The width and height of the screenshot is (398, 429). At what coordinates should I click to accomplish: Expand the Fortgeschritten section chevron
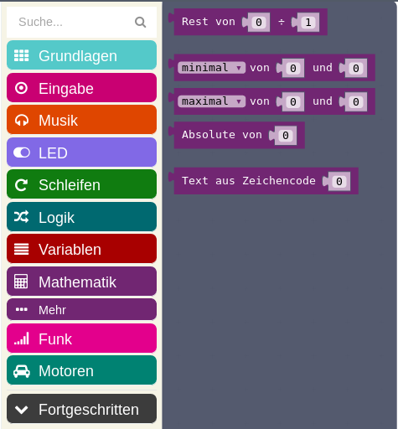coord(22,410)
